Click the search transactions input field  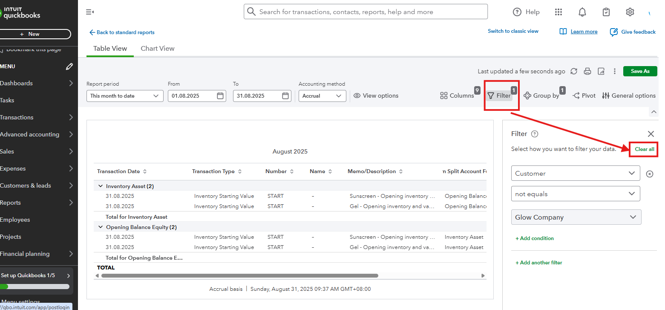click(366, 12)
